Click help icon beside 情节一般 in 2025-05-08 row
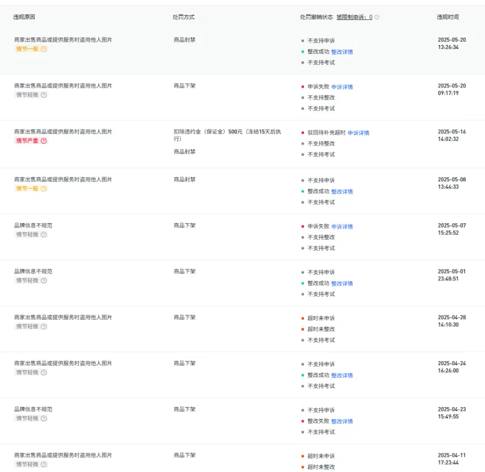 pos(44,189)
